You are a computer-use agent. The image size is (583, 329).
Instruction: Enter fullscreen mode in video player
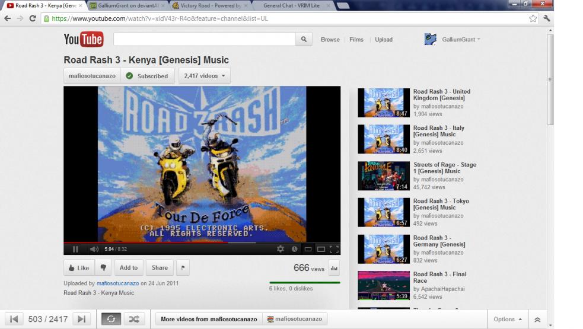pyautogui.click(x=334, y=249)
